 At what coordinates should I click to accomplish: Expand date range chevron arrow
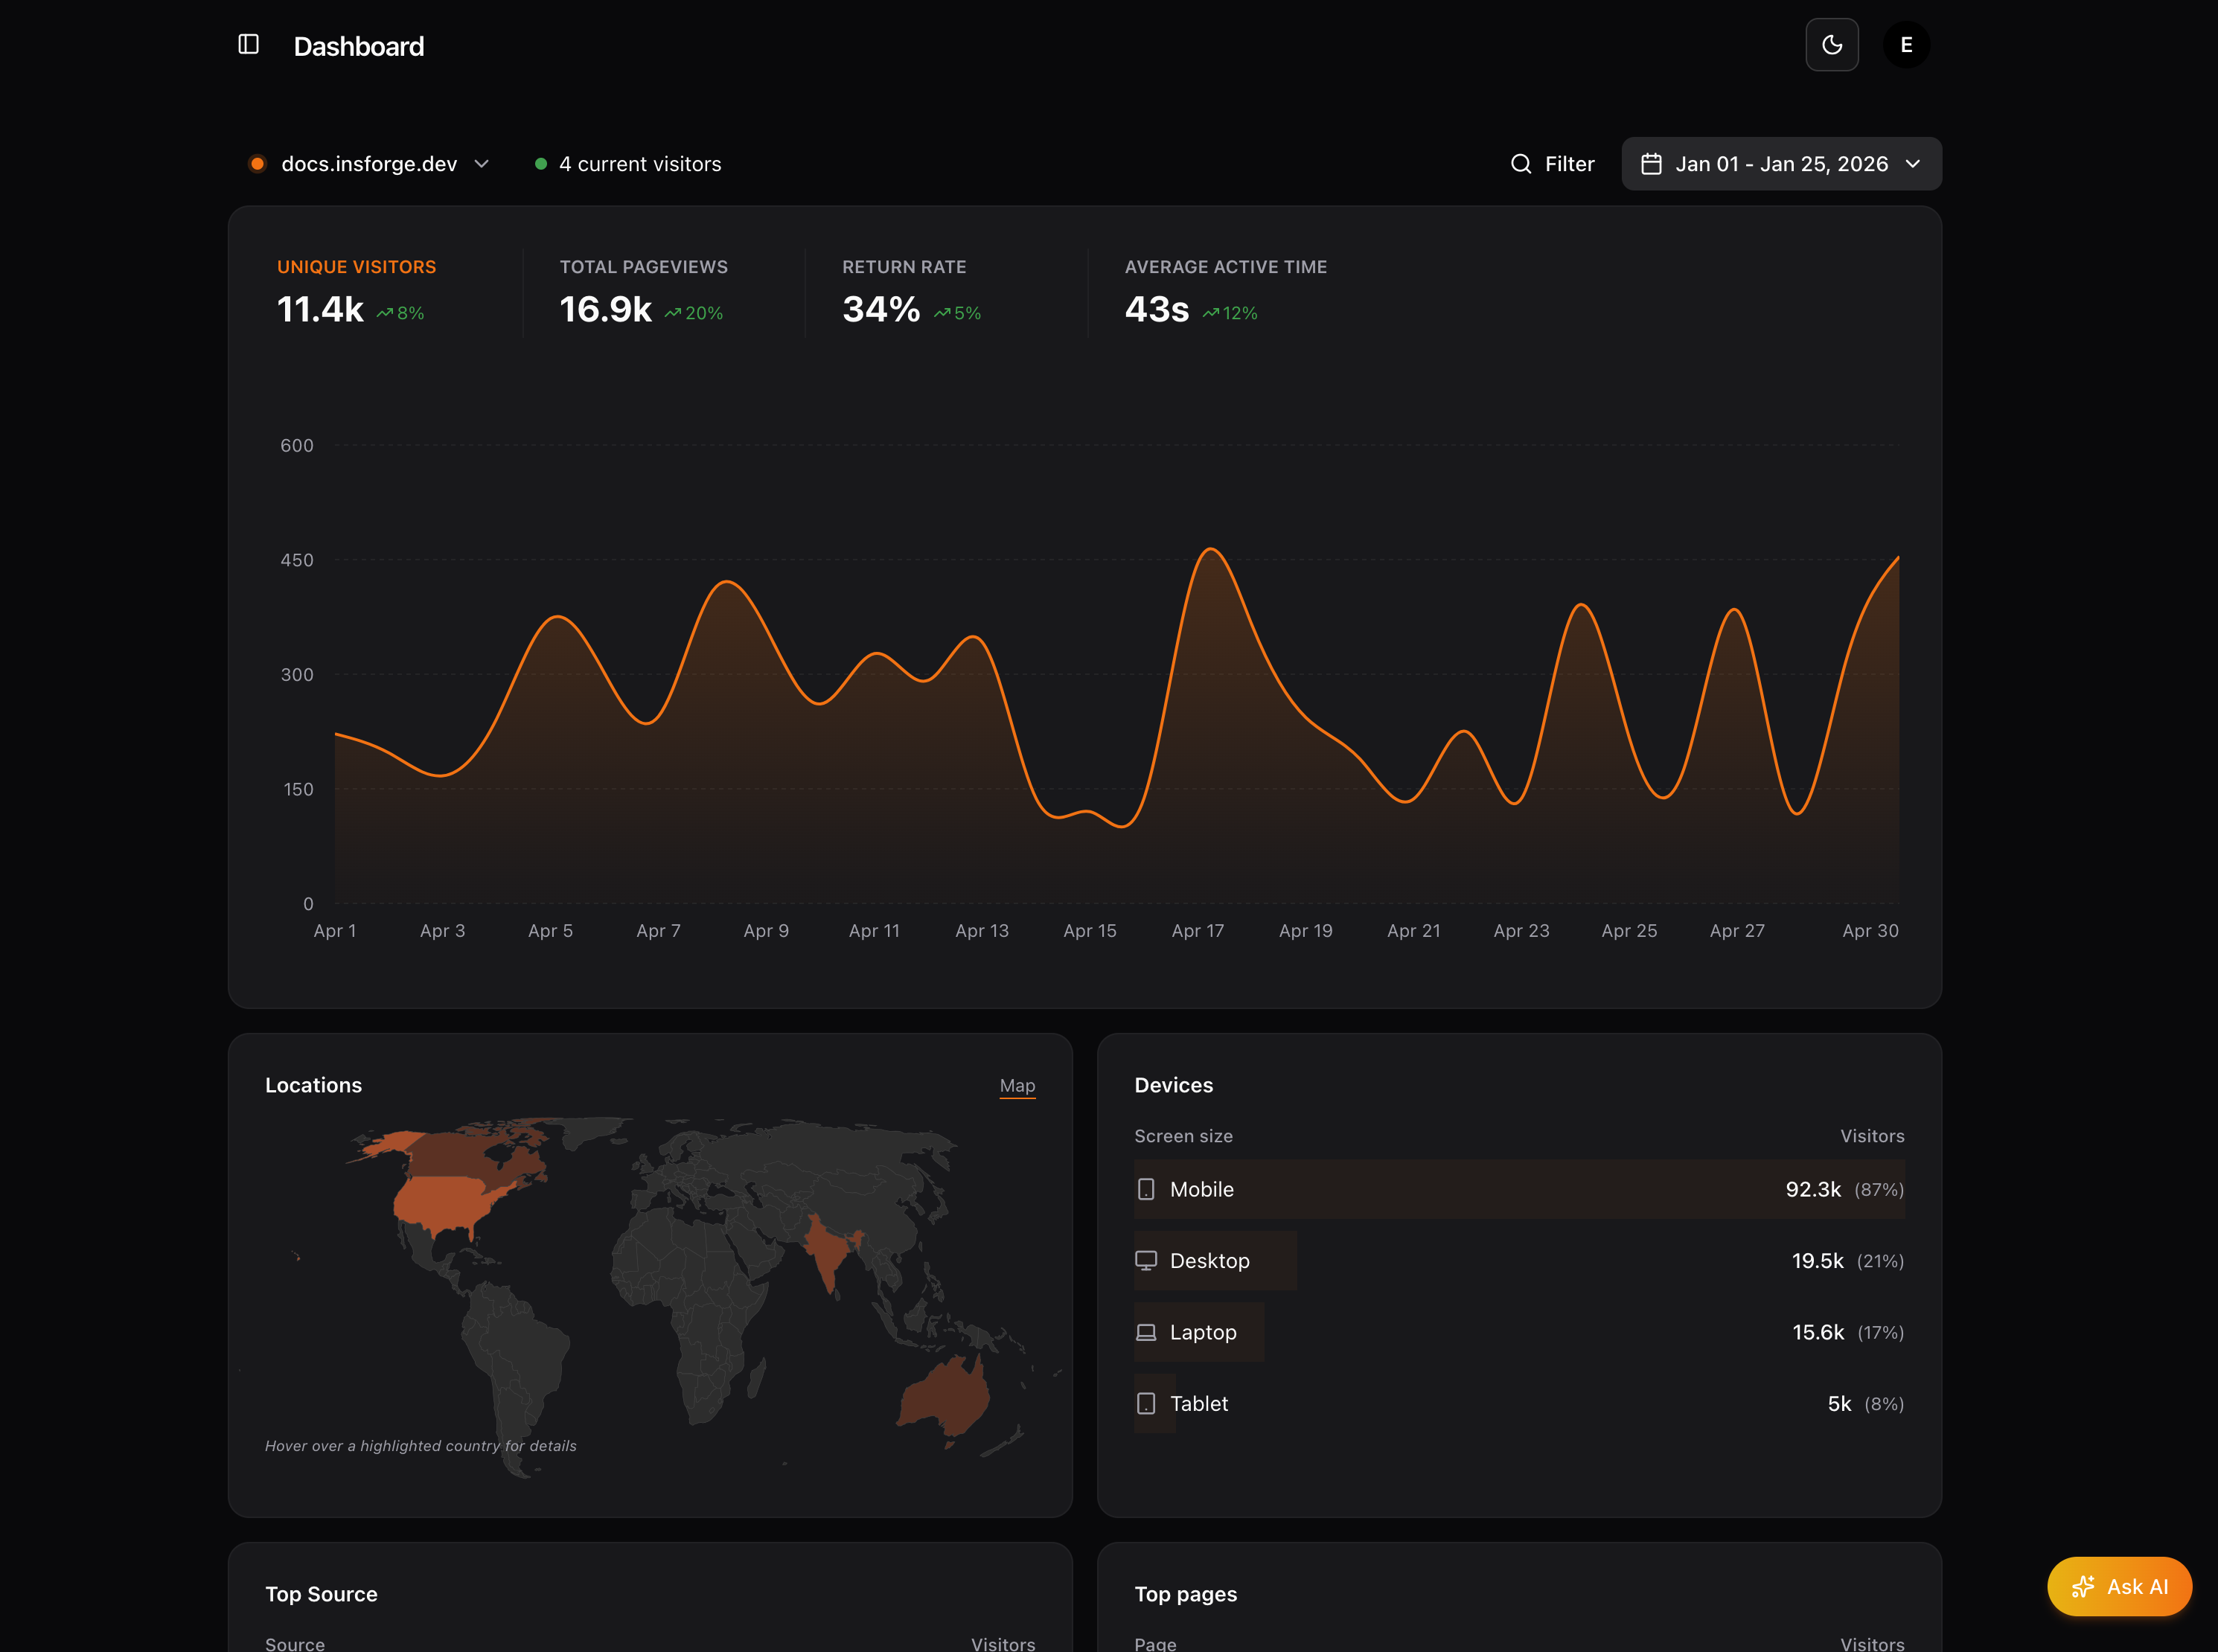point(1912,164)
